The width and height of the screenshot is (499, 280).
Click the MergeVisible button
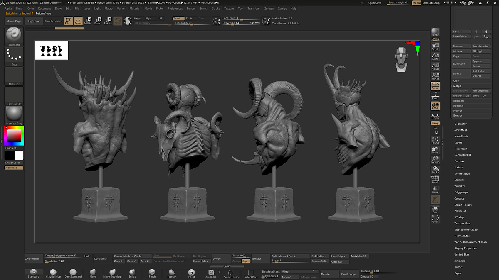coord(461,95)
